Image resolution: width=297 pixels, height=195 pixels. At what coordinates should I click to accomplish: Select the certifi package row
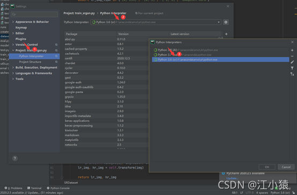[x=106, y=58]
